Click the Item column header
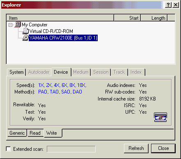The height and width of the screenshot is (159, 181). click(x=60, y=18)
